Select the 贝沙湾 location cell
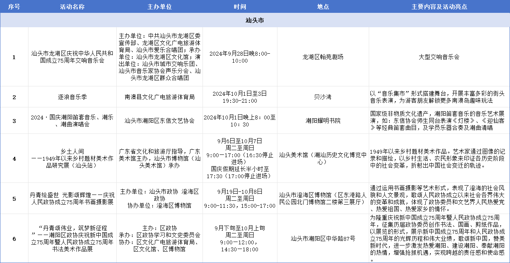 [x=323, y=97]
